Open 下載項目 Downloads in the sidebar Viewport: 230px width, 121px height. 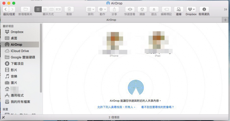pos(20,64)
